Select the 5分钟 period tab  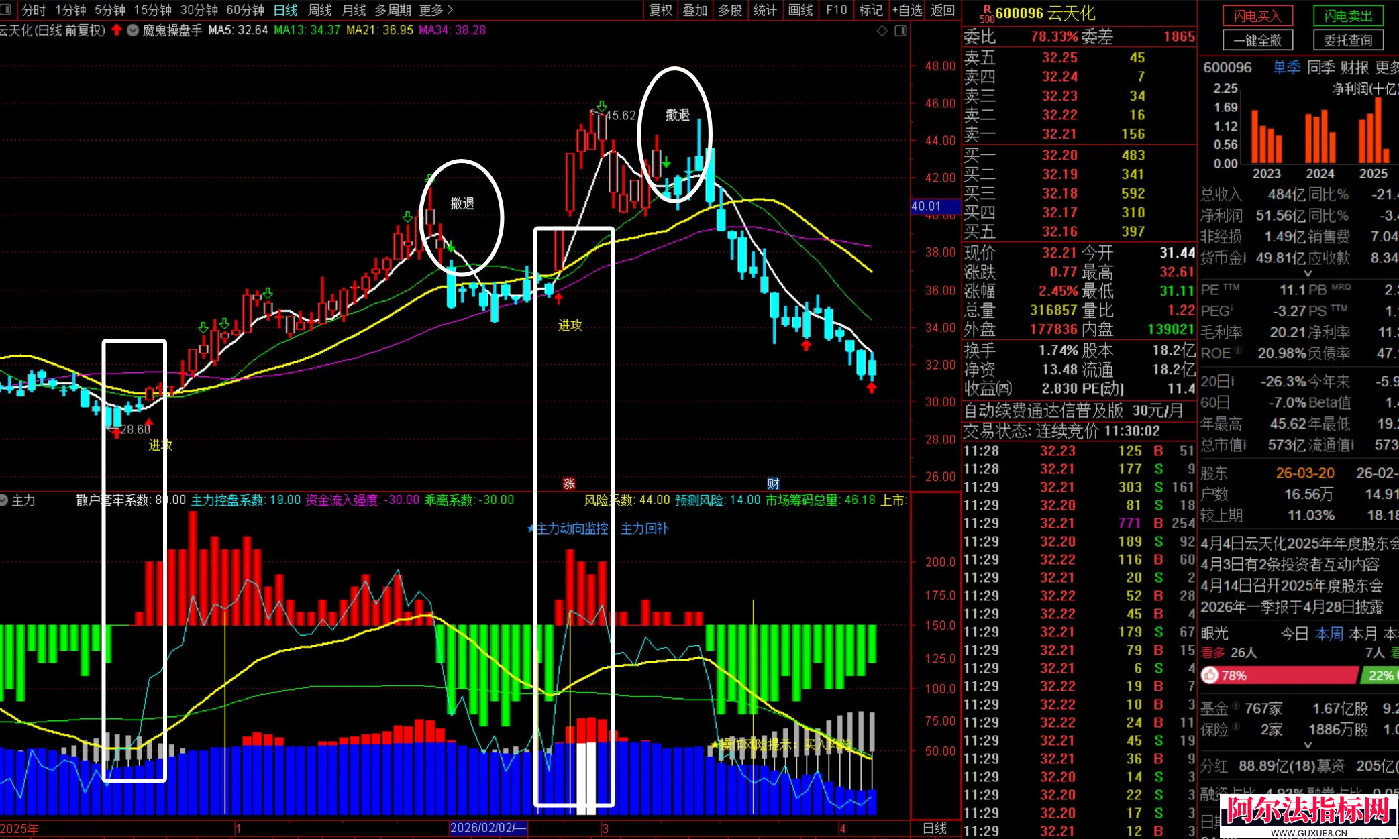click(x=110, y=10)
